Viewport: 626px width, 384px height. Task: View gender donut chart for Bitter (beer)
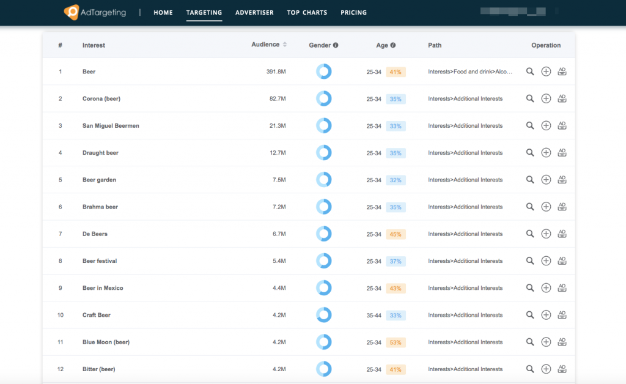pos(324,369)
